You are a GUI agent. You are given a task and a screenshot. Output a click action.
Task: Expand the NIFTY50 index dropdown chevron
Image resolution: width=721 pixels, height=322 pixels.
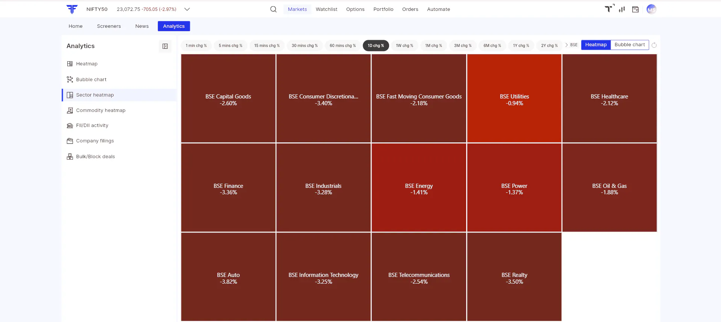187,9
